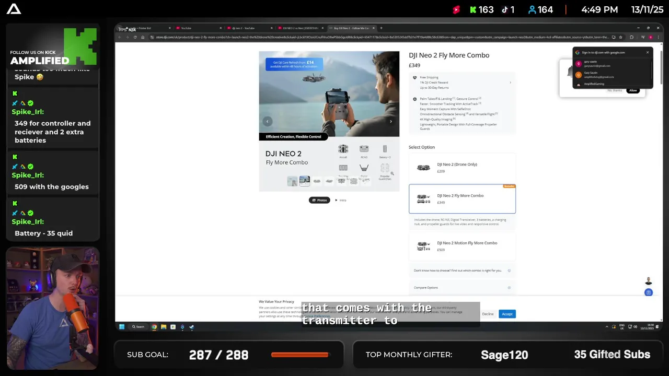Choose the first Google account in popup
The width and height of the screenshot is (669, 376).
pyautogui.click(x=612, y=64)
